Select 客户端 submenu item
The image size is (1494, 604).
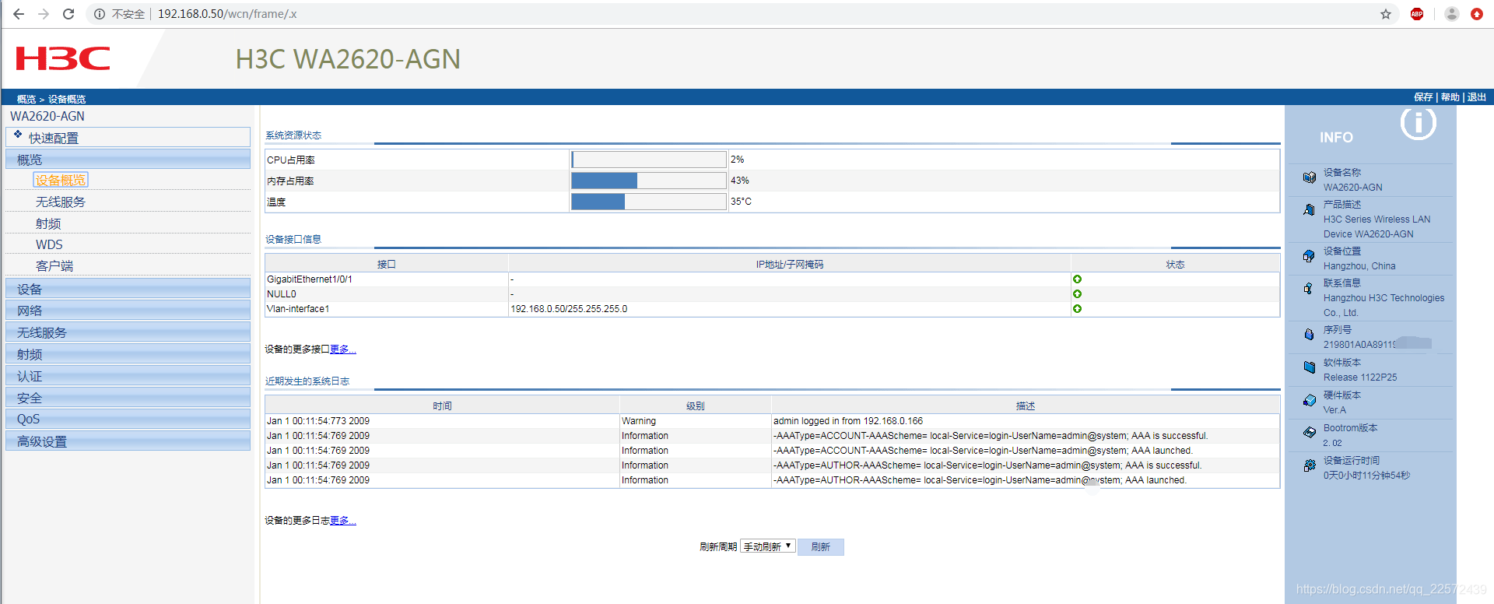click(x=54, y=265)
